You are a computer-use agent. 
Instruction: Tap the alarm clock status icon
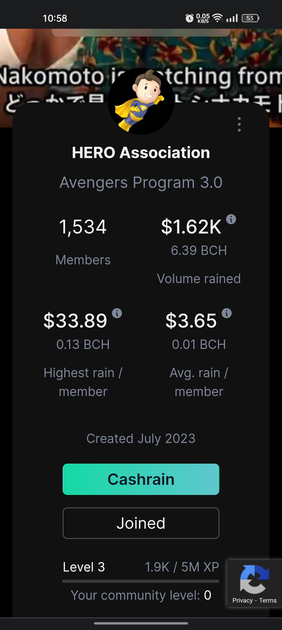tap(189, 18)
